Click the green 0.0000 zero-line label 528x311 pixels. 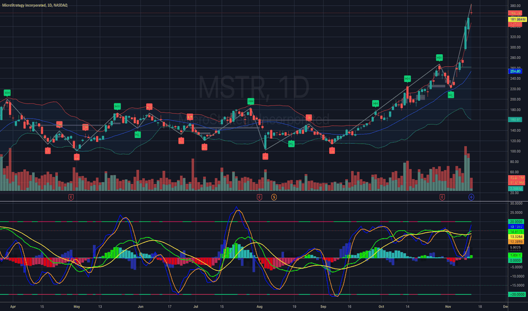(516, 261)
